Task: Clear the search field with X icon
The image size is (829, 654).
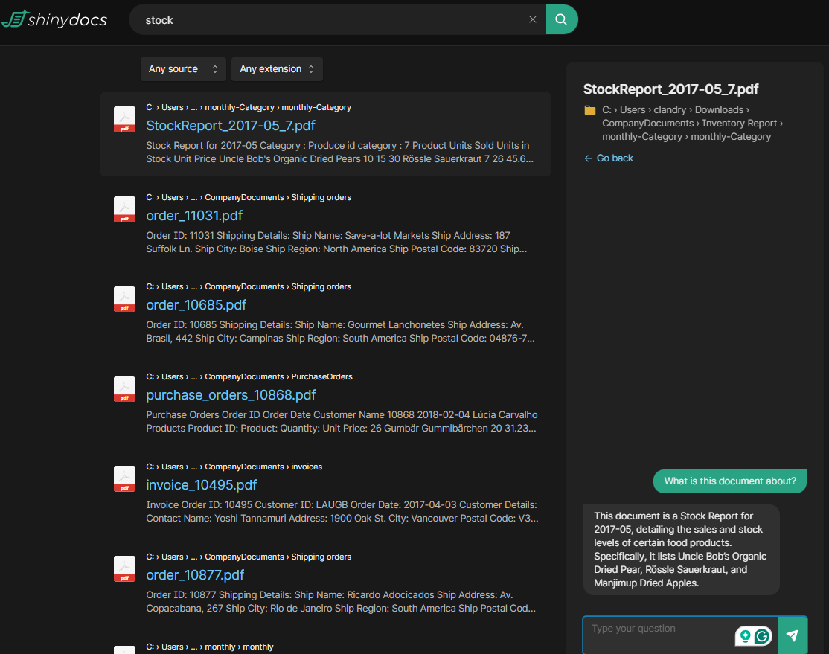Action: (x=533, y=20)
